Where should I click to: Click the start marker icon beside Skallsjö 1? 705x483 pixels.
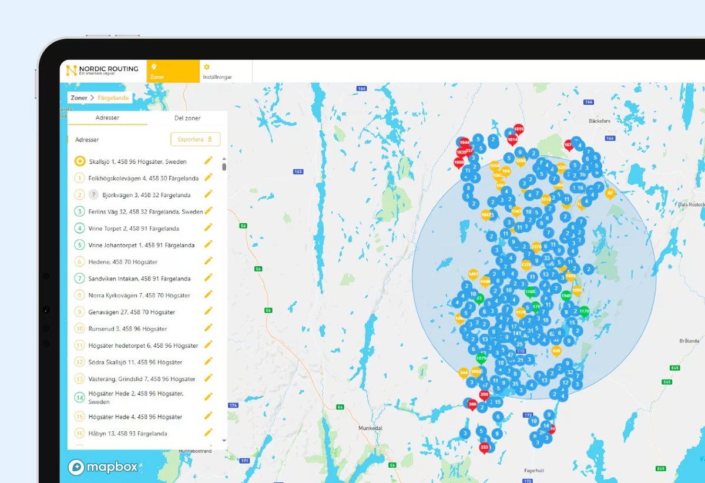[x=80, y=161]
